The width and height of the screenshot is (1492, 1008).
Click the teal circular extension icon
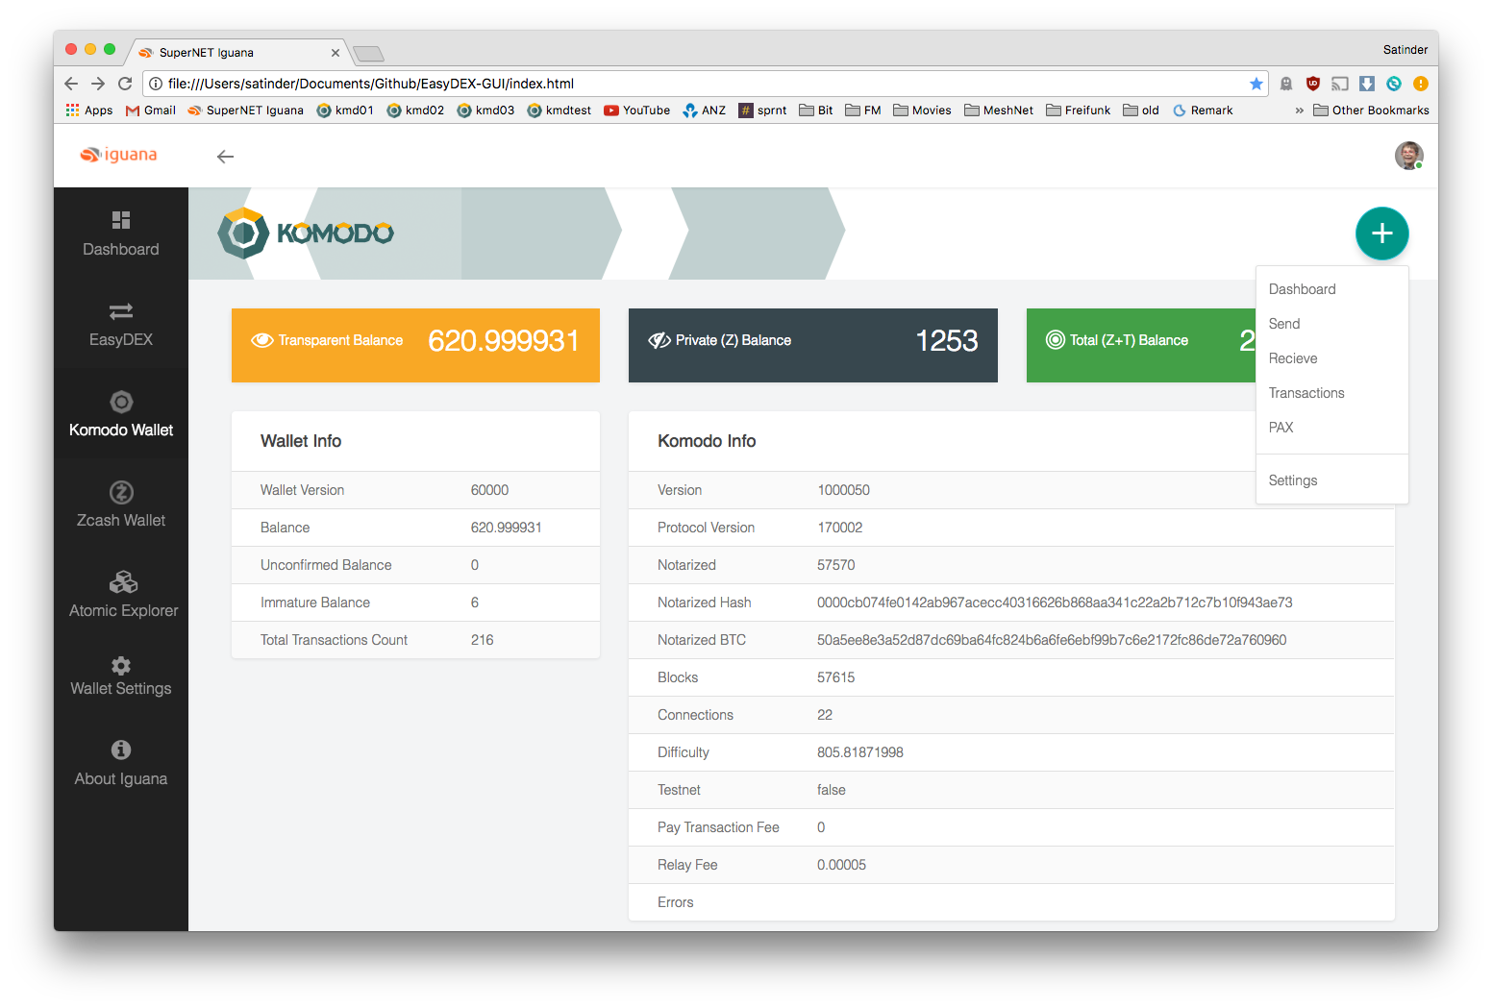tap(1394, 84)
